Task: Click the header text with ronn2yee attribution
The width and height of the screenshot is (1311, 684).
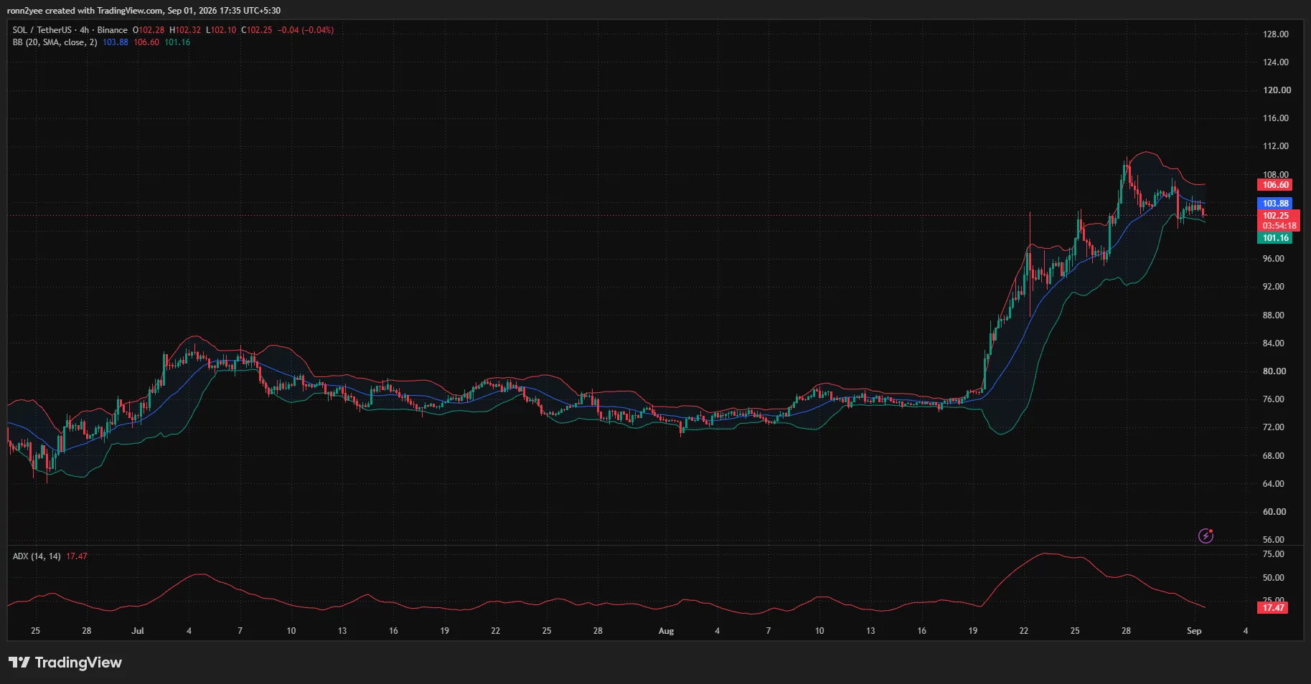Action: [144, 11]
